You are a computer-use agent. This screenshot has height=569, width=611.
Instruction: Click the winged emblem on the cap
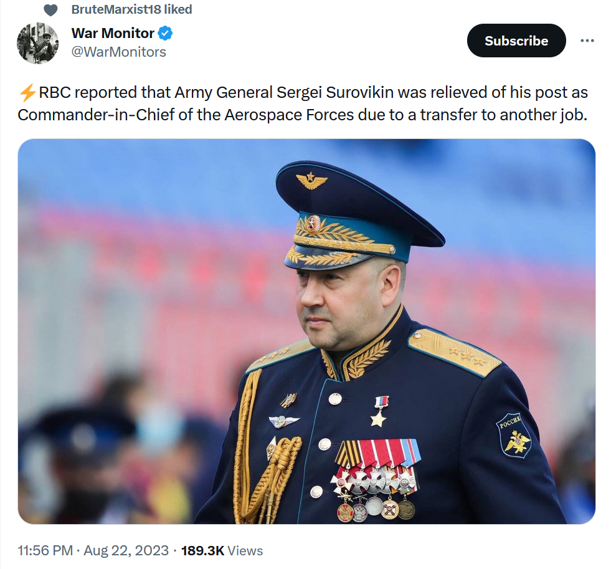311,181
